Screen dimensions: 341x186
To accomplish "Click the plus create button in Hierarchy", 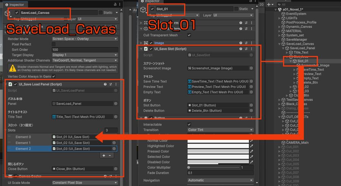I will 270,4.
